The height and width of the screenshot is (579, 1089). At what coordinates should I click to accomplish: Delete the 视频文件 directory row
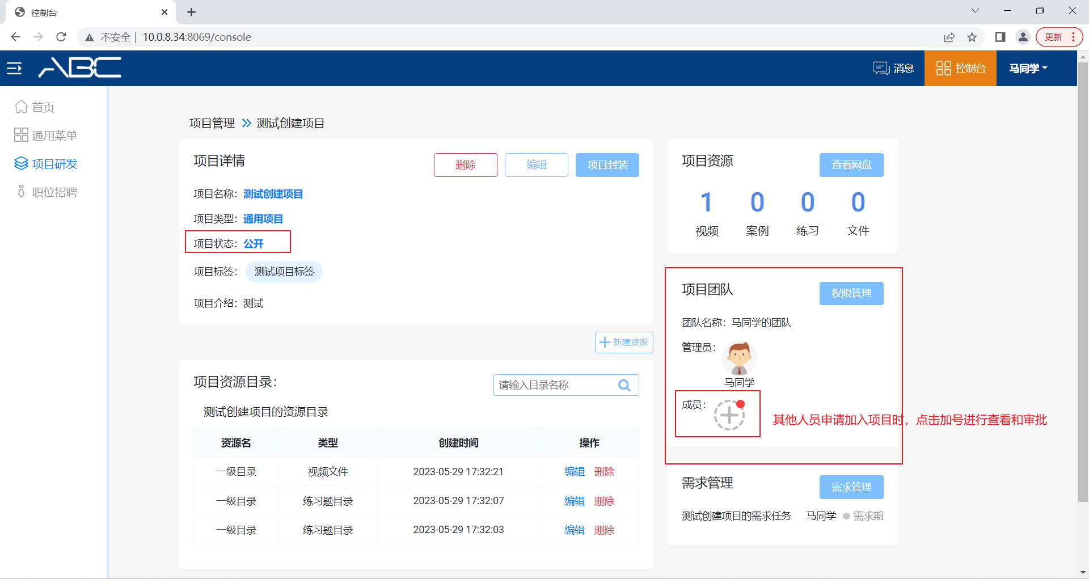[604, 472]
